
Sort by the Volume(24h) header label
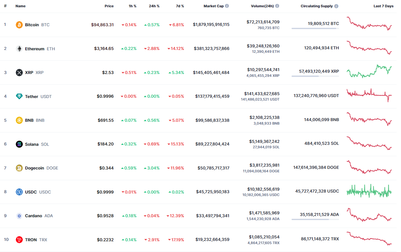262,6
